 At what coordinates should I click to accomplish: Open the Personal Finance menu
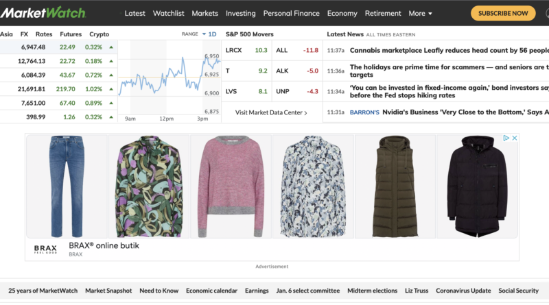click(x=291, y=13)
